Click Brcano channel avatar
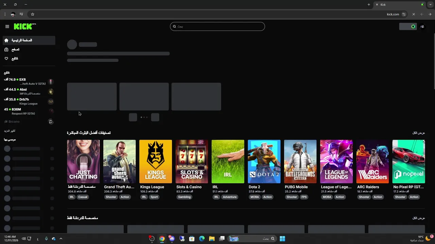 coord(51,122)
